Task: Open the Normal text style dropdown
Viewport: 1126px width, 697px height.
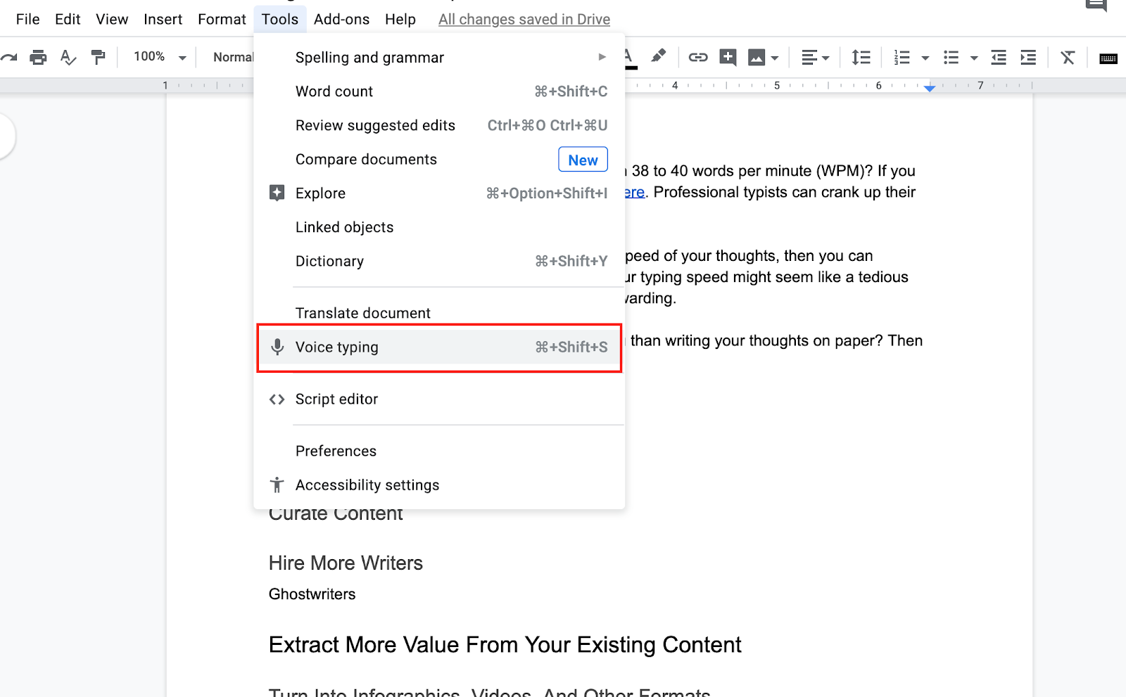Action: coord(233,57)
